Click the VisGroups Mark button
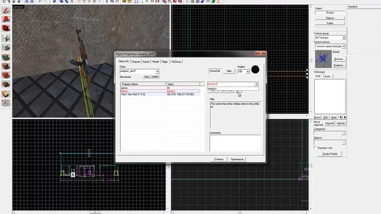 334,118
